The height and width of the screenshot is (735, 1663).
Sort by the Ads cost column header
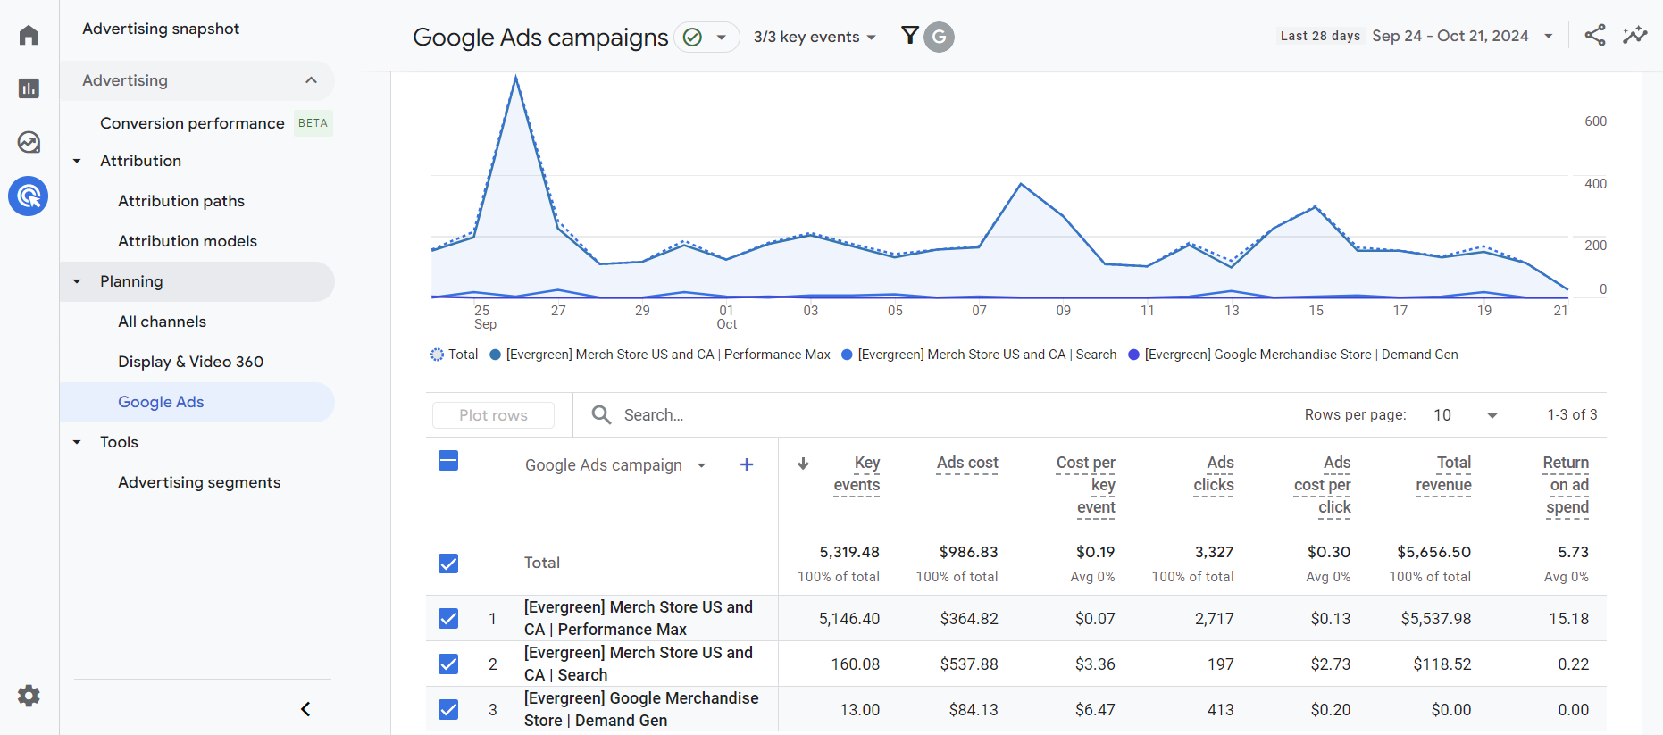(967, 463)
